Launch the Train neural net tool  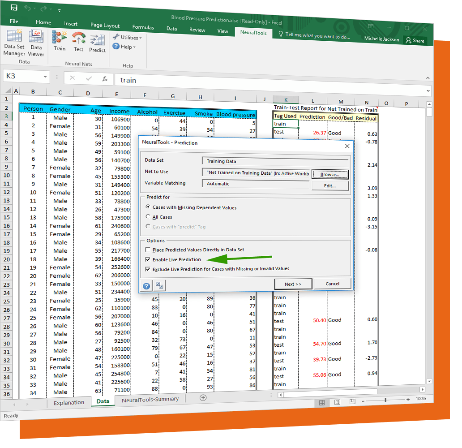tap(60, 41)
